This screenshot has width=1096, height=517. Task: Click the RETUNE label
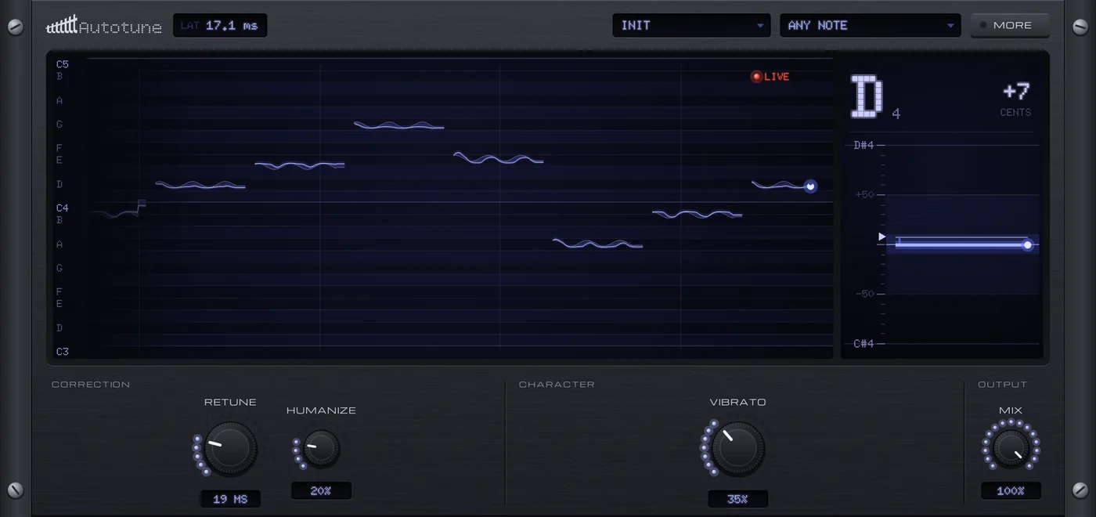coord(230,402)
